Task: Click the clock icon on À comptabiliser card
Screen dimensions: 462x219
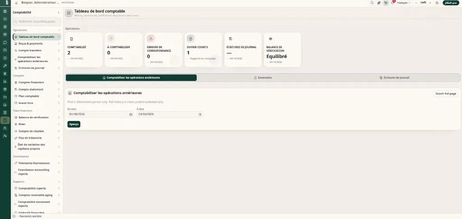Action: pyautogui.click(x=111, y=39)
